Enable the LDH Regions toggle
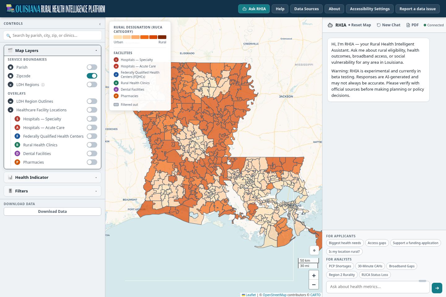The width and height of the screenshot is (446, 297). (92, 84)
